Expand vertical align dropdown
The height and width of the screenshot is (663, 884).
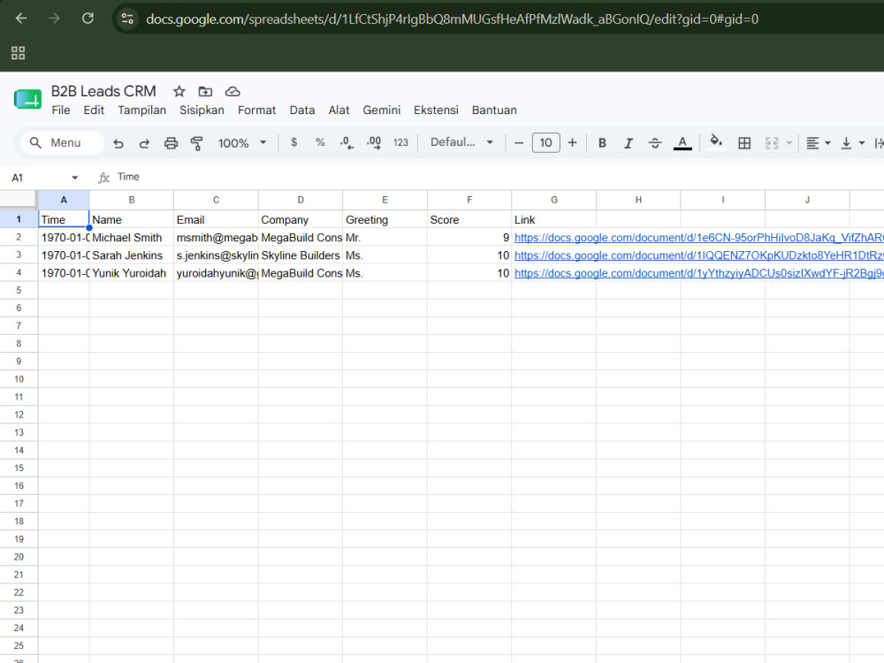[861, 143]
